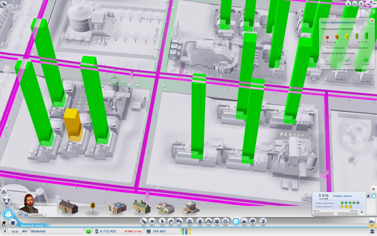Open the Water faucet menu
The image size is (377, 236).
[171, 221]
